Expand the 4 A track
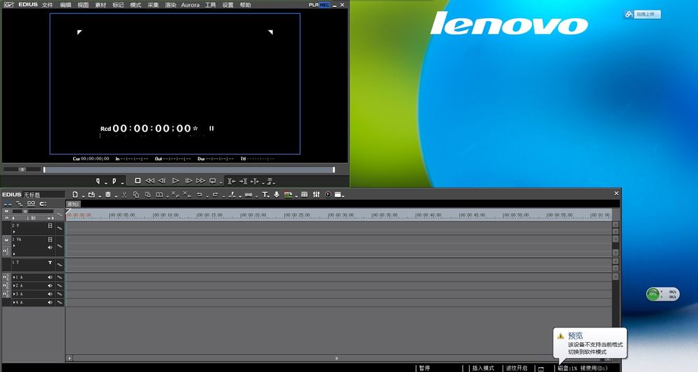The height and width of the screenshot is (372, 698). (14, 302)
